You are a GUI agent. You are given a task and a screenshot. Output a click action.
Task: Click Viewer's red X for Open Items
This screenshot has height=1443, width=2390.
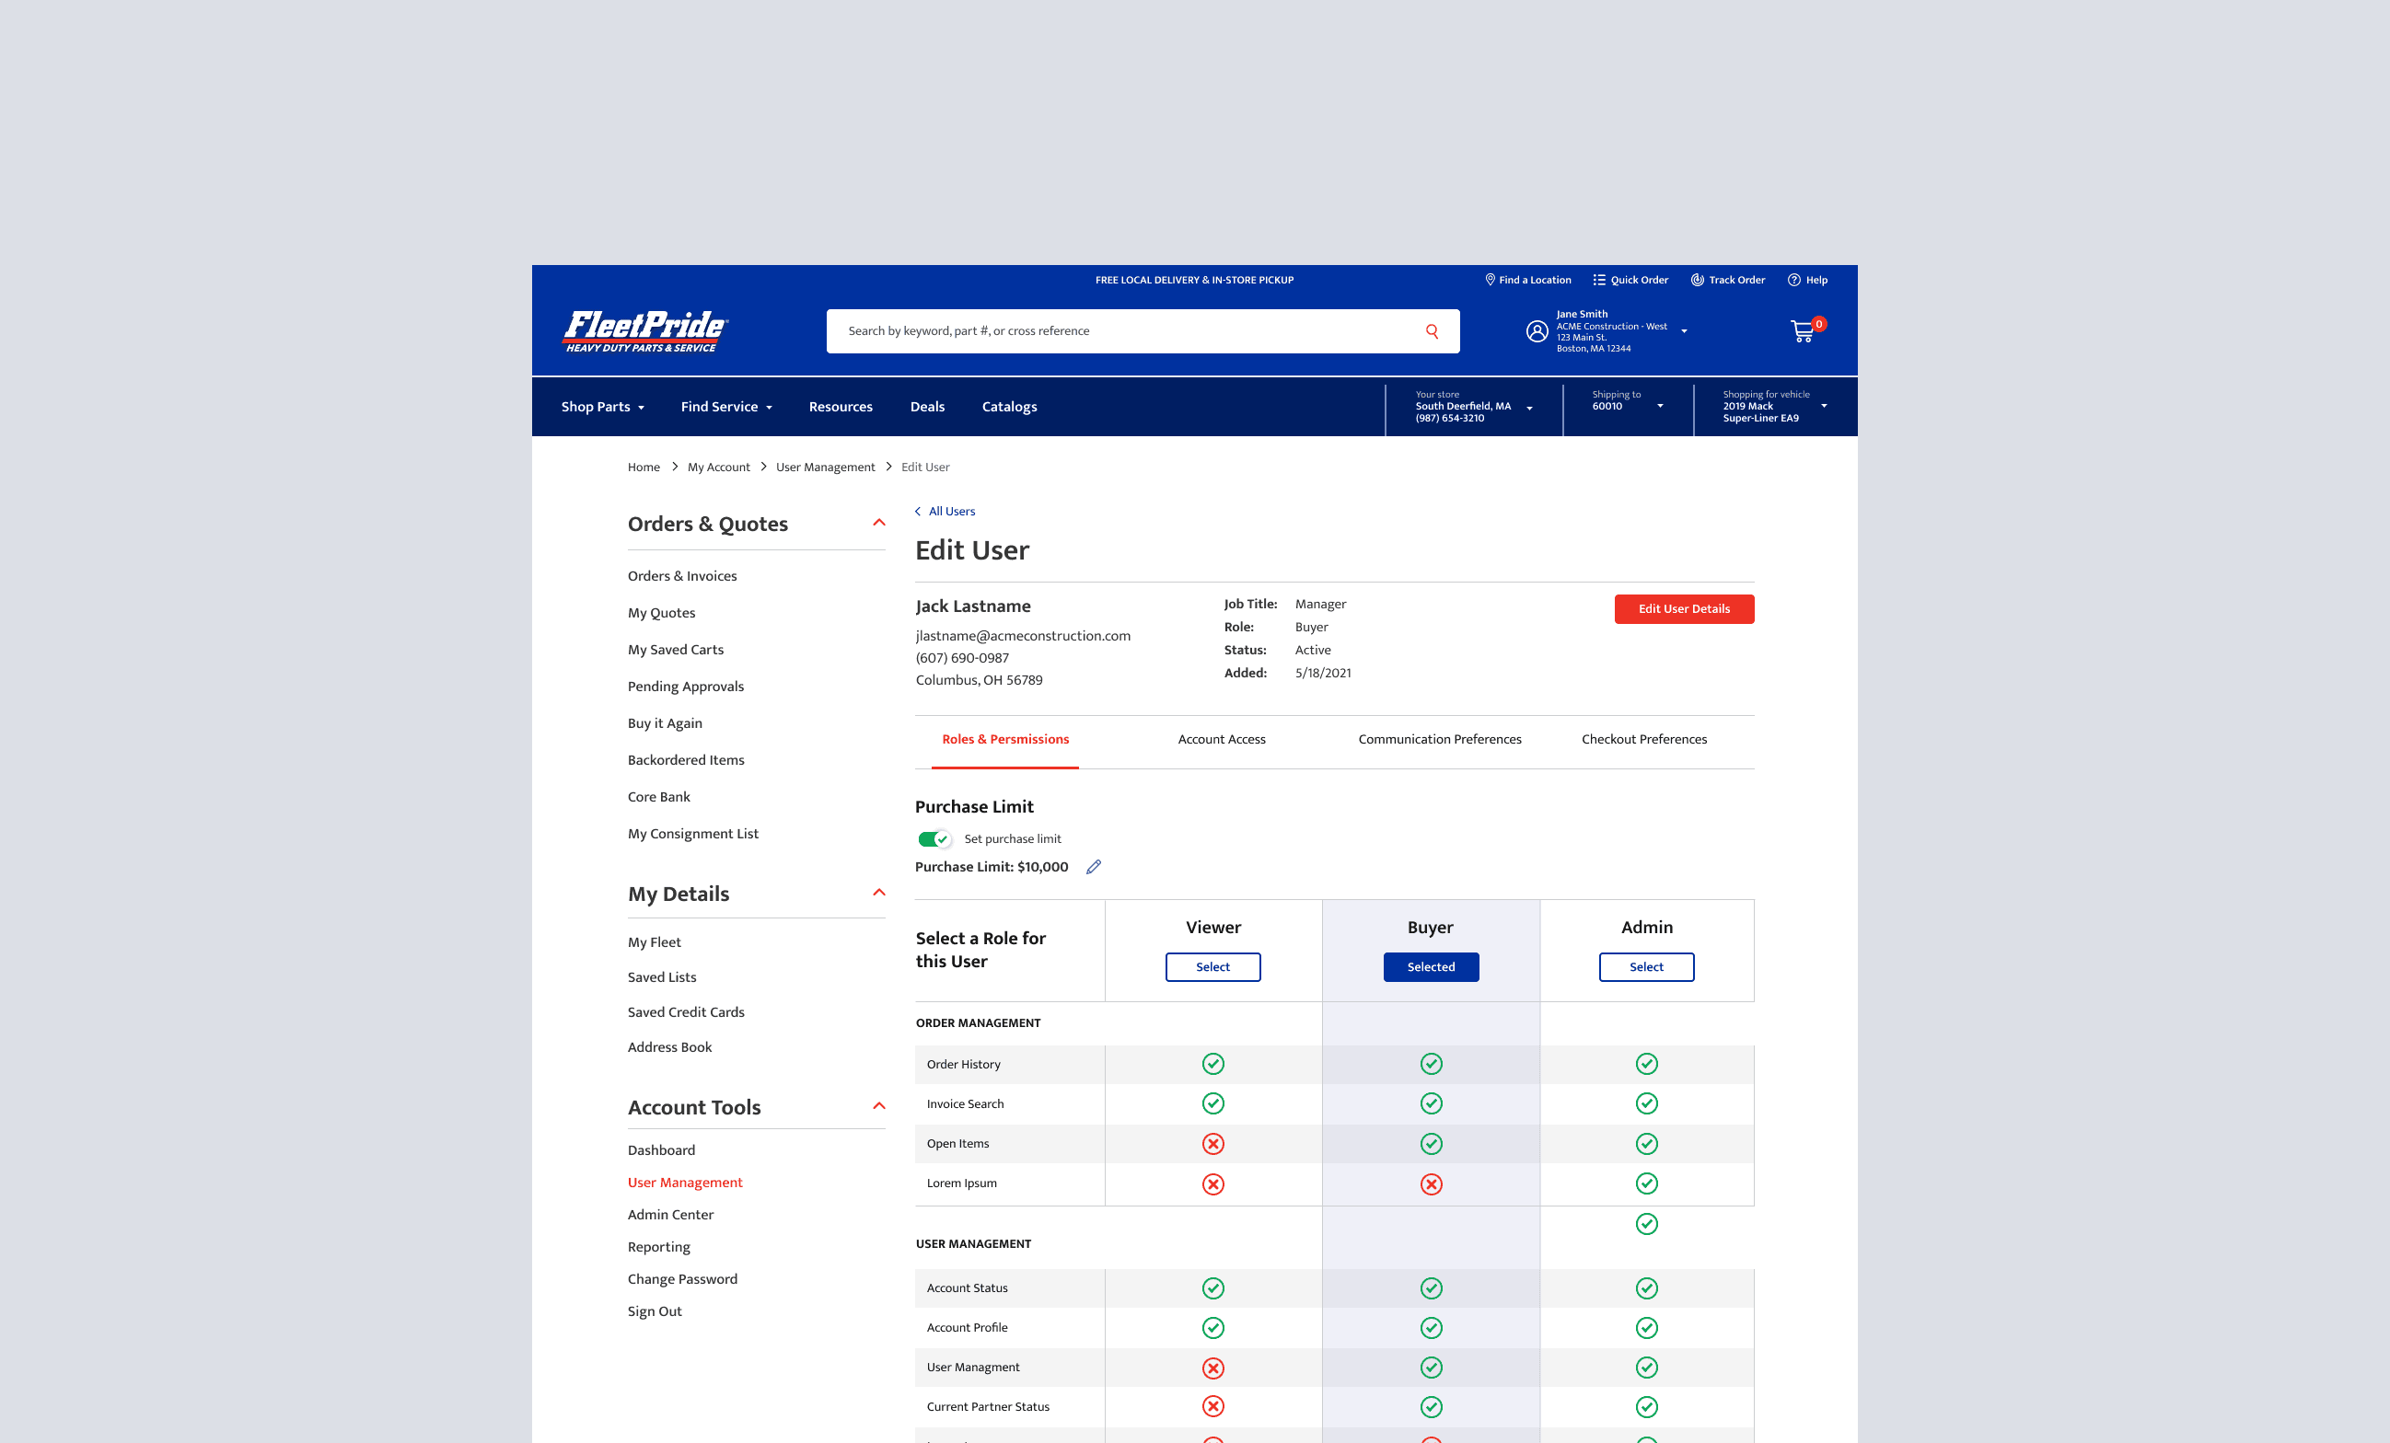(x=1212, y=1144)
